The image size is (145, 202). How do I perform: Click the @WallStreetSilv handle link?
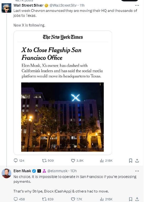63,5
